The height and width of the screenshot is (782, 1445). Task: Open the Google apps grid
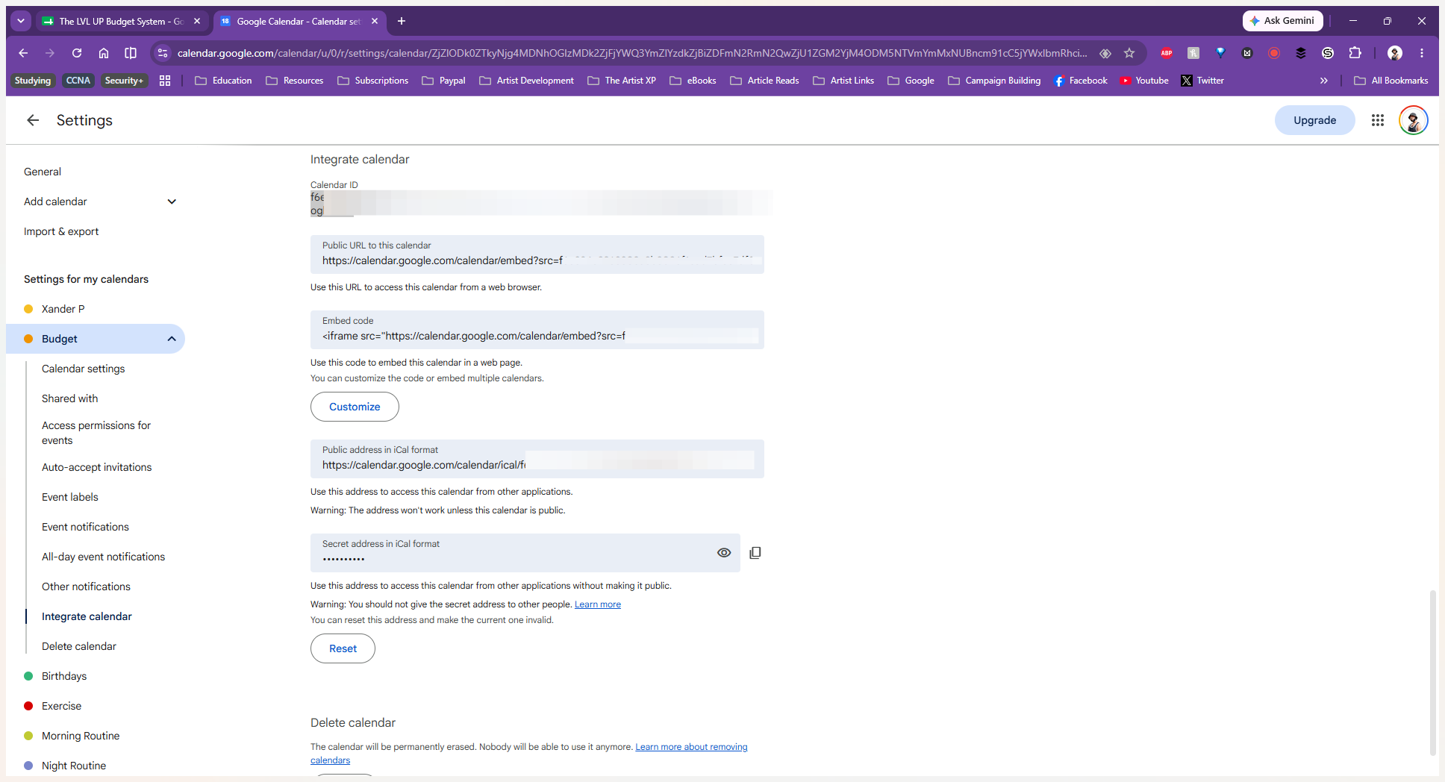pos(1378,120)
